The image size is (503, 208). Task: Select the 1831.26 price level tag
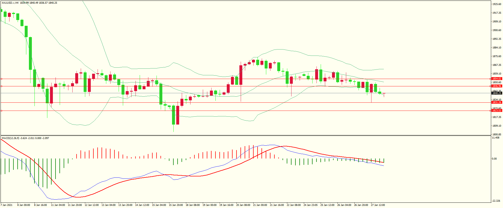[497, 102]
